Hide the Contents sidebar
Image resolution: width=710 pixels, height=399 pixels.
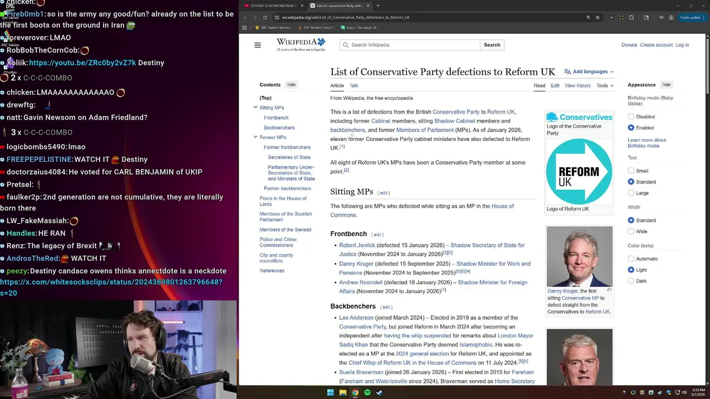pos(291,85)
